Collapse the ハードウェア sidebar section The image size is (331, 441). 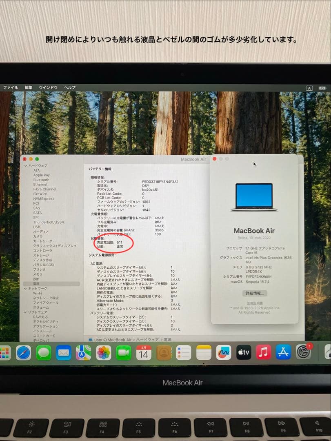point(25,166)
